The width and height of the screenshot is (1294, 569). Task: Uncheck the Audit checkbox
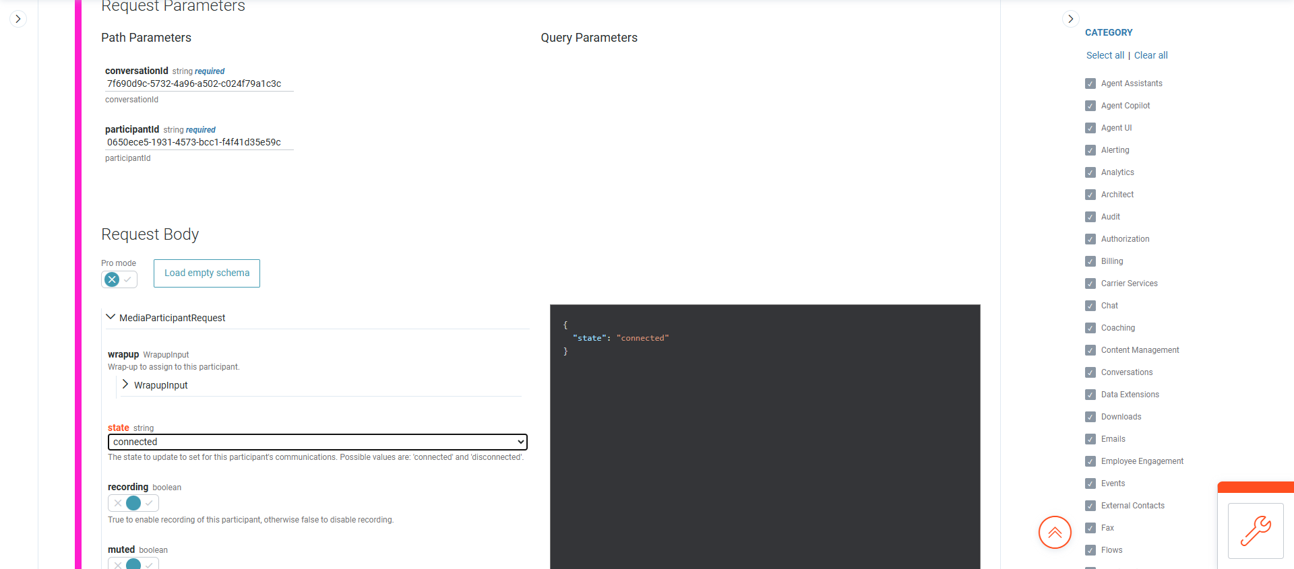click(x=1090, y=217)
